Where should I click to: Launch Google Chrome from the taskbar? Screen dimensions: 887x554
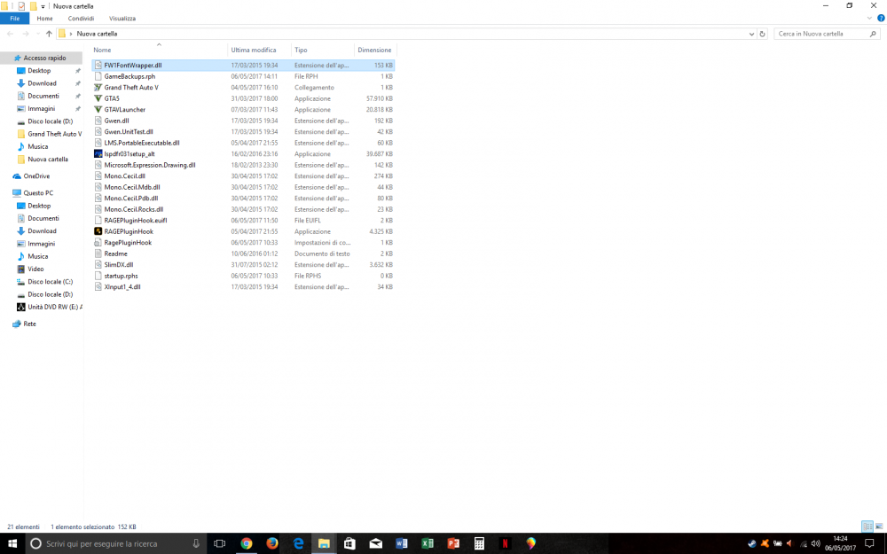click(247, 543)
